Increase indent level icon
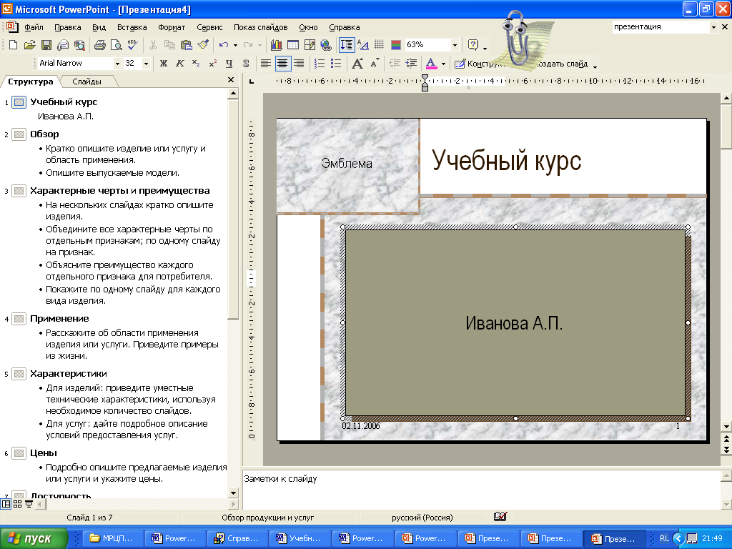The width and height of the screenshot is (732, 549). [x=411, y=64]
